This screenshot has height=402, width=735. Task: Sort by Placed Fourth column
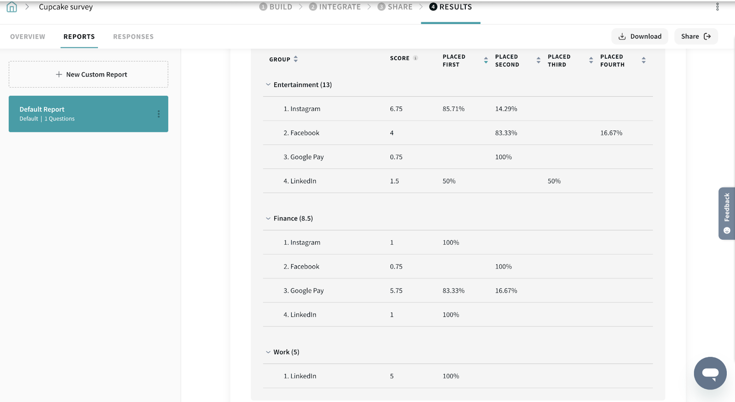643,61
